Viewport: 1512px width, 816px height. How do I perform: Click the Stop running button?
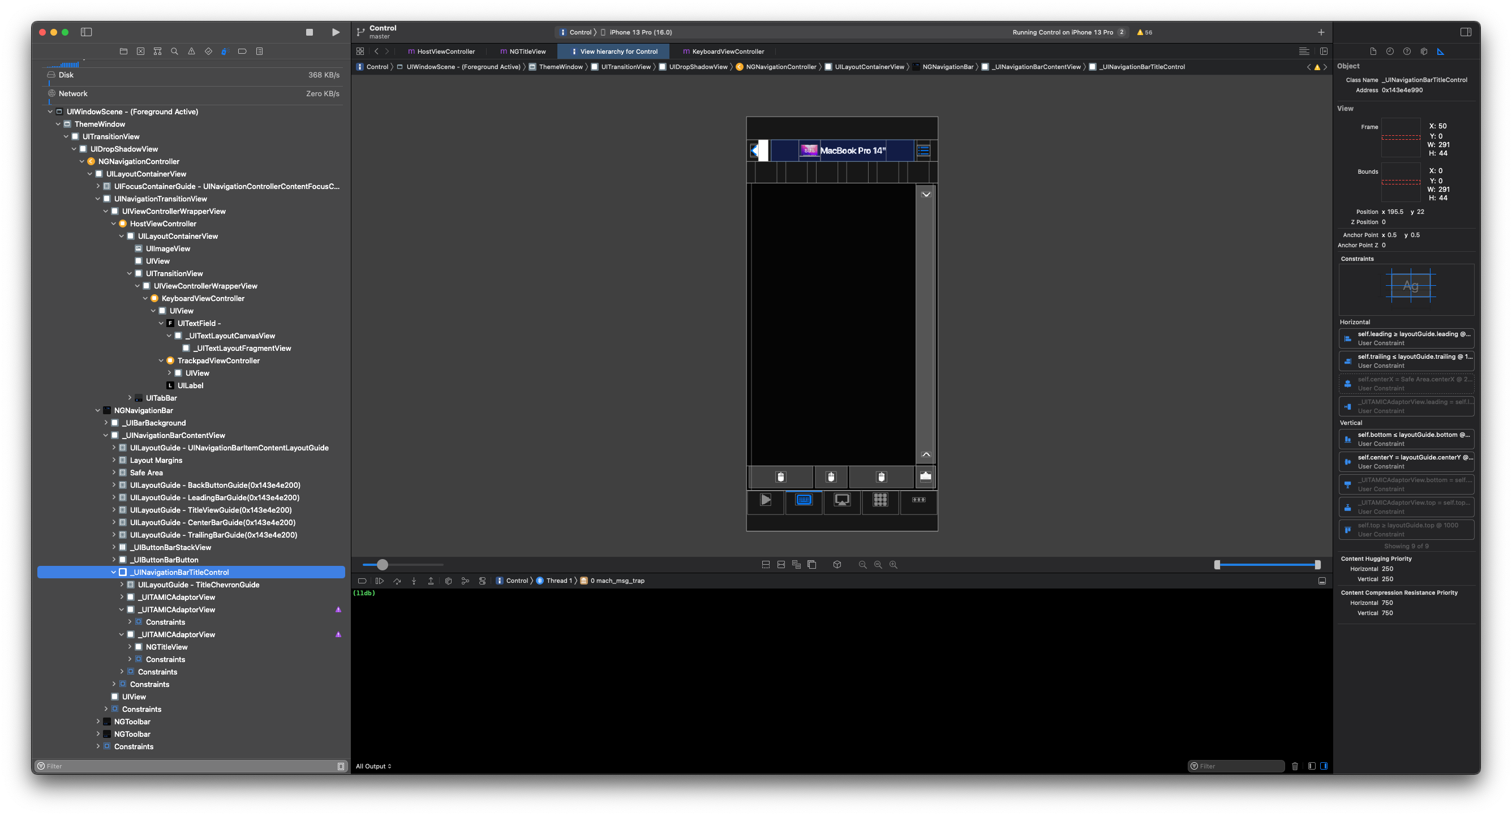[x=310, y=32]
